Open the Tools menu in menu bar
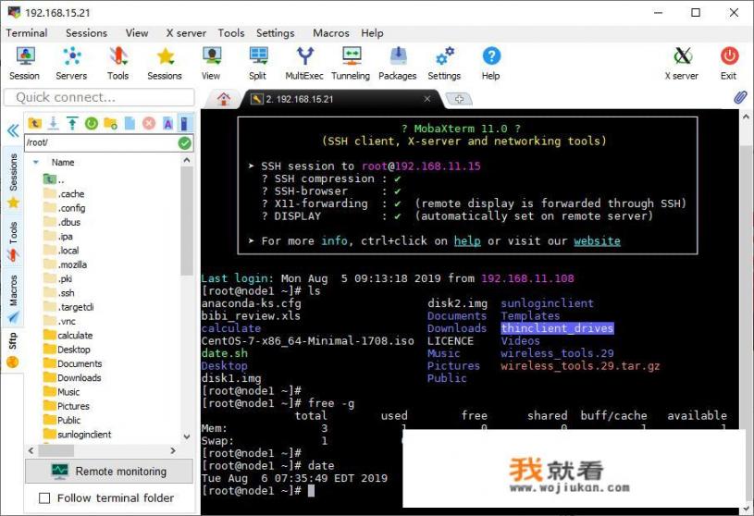Screen dimensions: 754x516 point(231,33)
